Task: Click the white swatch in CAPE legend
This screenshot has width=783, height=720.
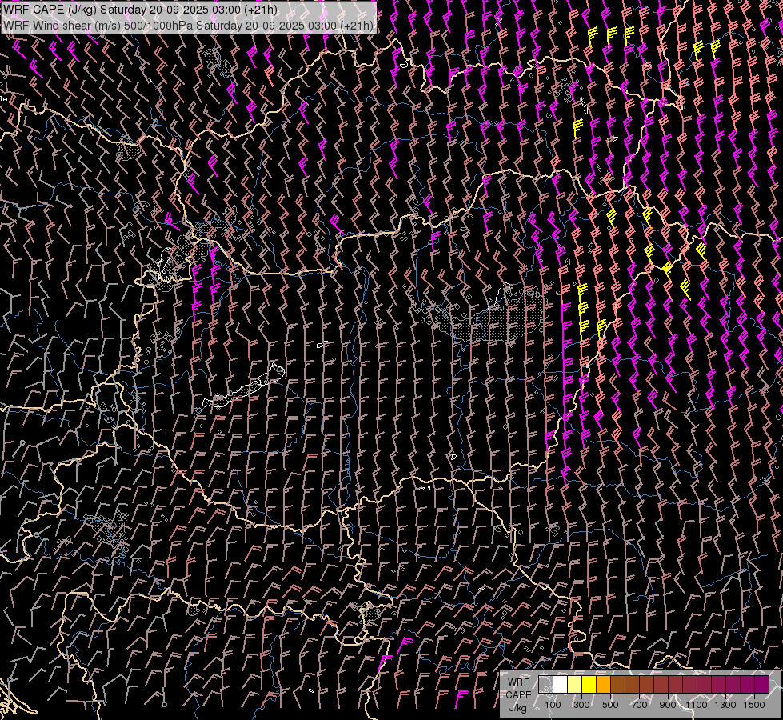Action: coord(560,684)
